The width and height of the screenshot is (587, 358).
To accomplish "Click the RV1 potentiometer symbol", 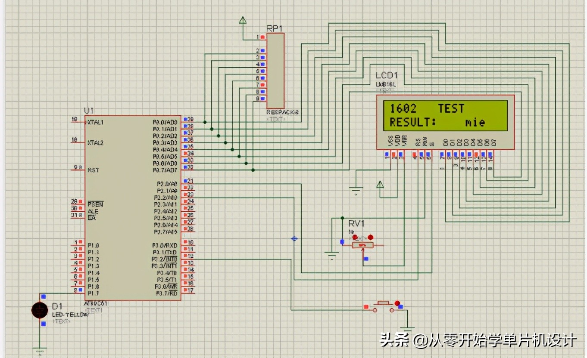I will [x=362, y=244].
